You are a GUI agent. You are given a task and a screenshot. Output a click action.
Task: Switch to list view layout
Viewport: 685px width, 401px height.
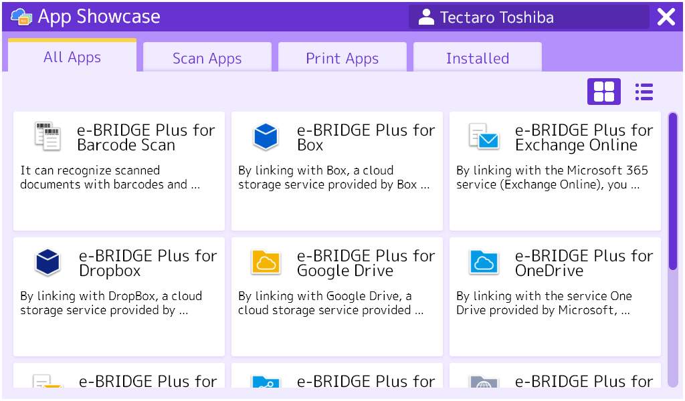coord(644,92)
